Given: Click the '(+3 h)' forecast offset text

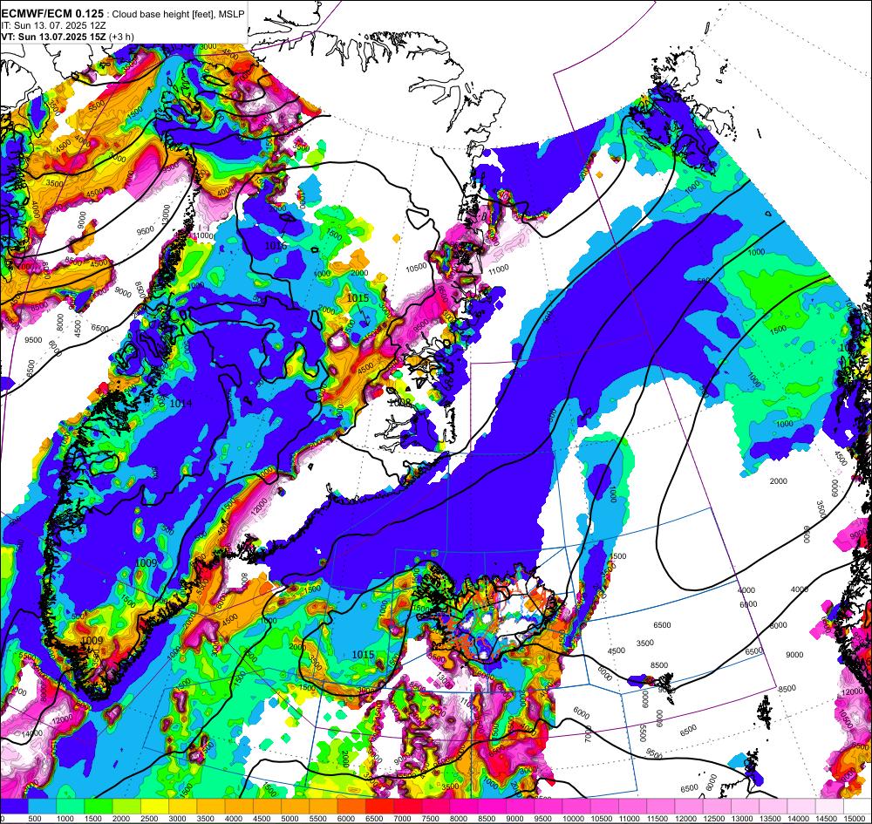Looking at the screenshot, I should point(121,37).
